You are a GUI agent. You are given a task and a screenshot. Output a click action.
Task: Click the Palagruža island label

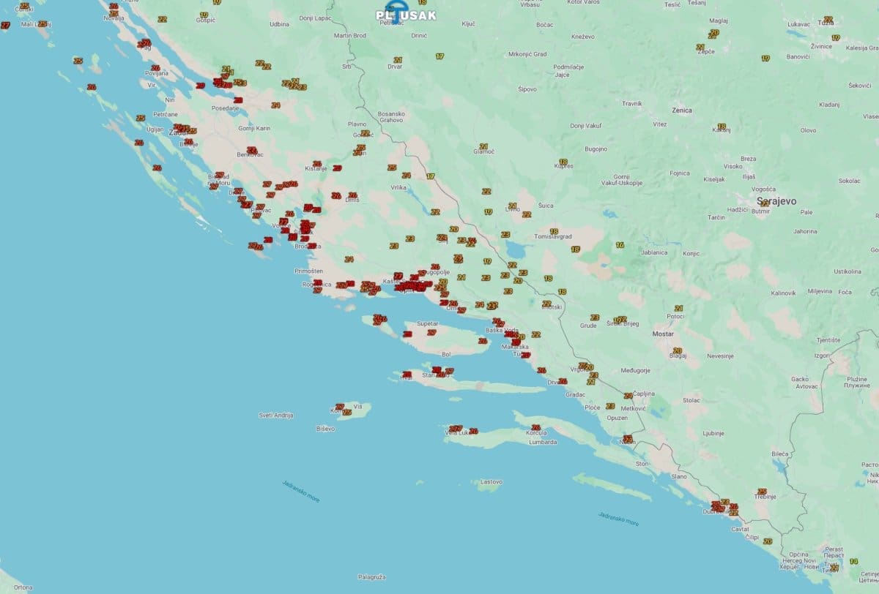point(372,577)
